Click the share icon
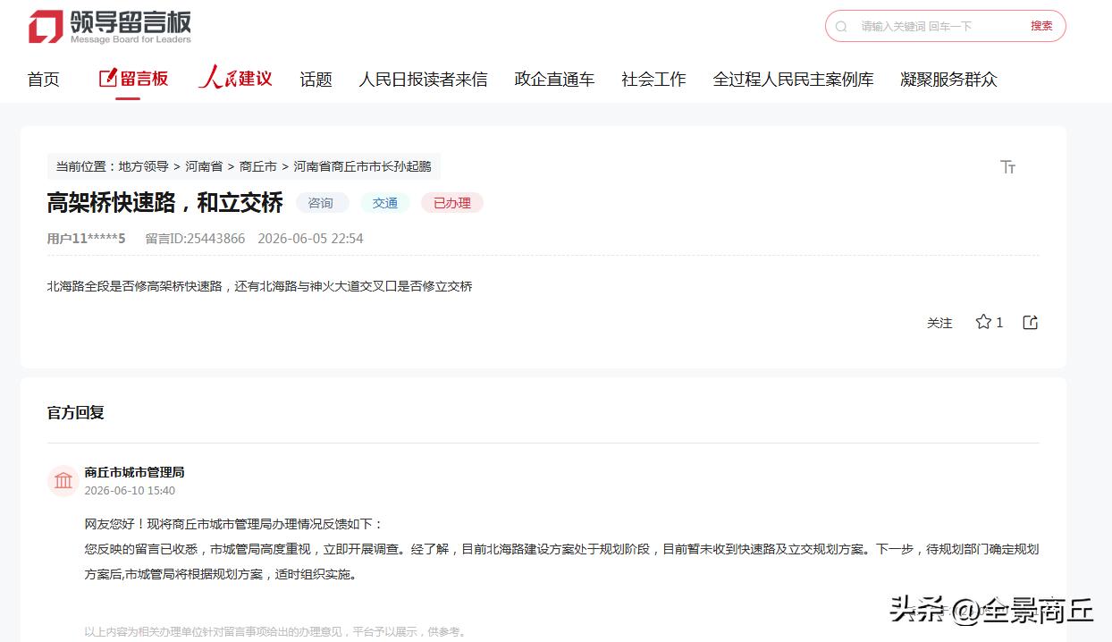 pyautogui.click(x=1030, y=323)
